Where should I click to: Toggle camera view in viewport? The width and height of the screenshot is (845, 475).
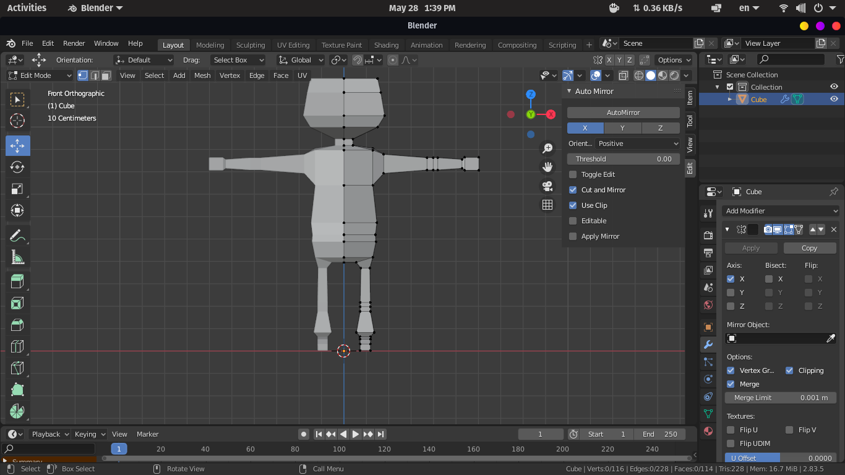point(547,186)
